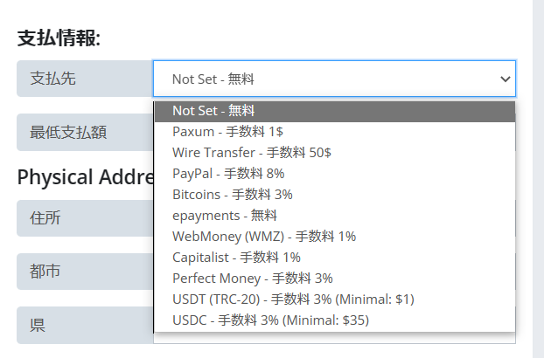The width and height of the screenshot is (544, 358).
Task: Click the 最低支払額 label
Action: click(68, 132)
